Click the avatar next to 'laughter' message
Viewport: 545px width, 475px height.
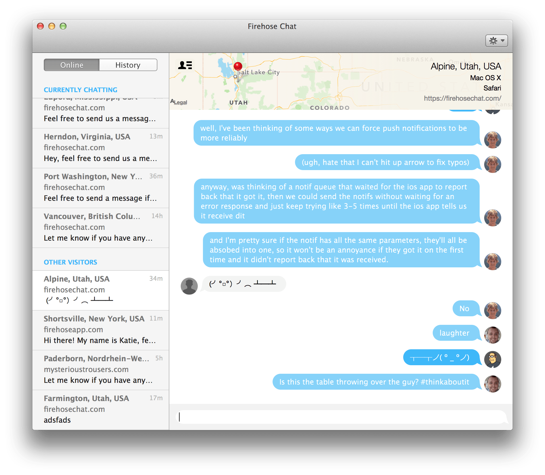tap(492, 335)
